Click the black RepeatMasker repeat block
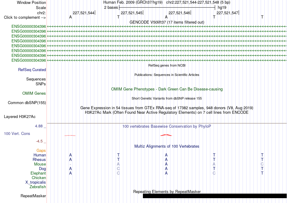Viewport: 287px width, 203px height. pyautogui.click(x=215, y=196)
